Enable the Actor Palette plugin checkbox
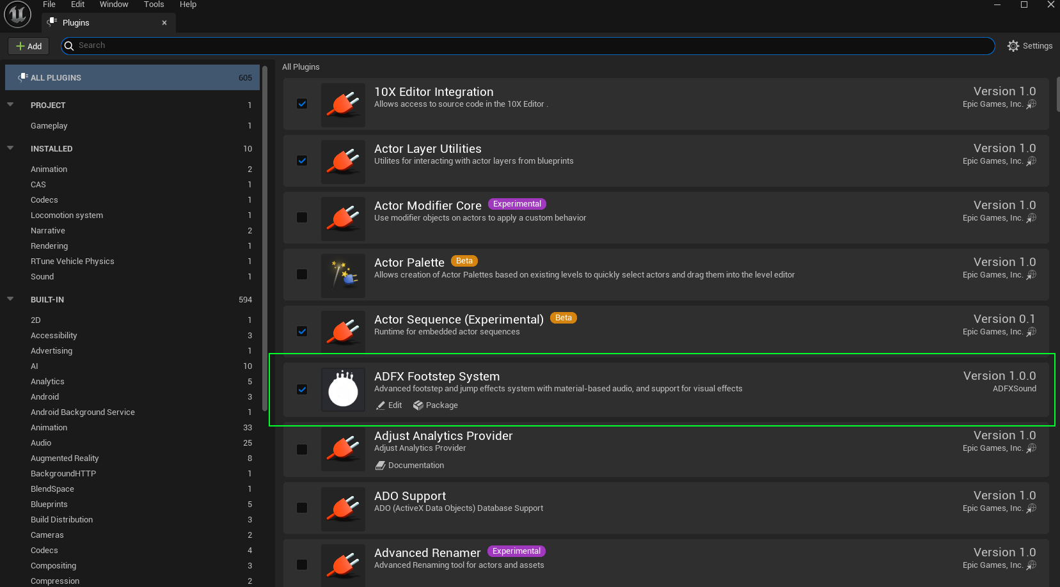Viewport: 1060px width, 587px height. click(302, 274)
